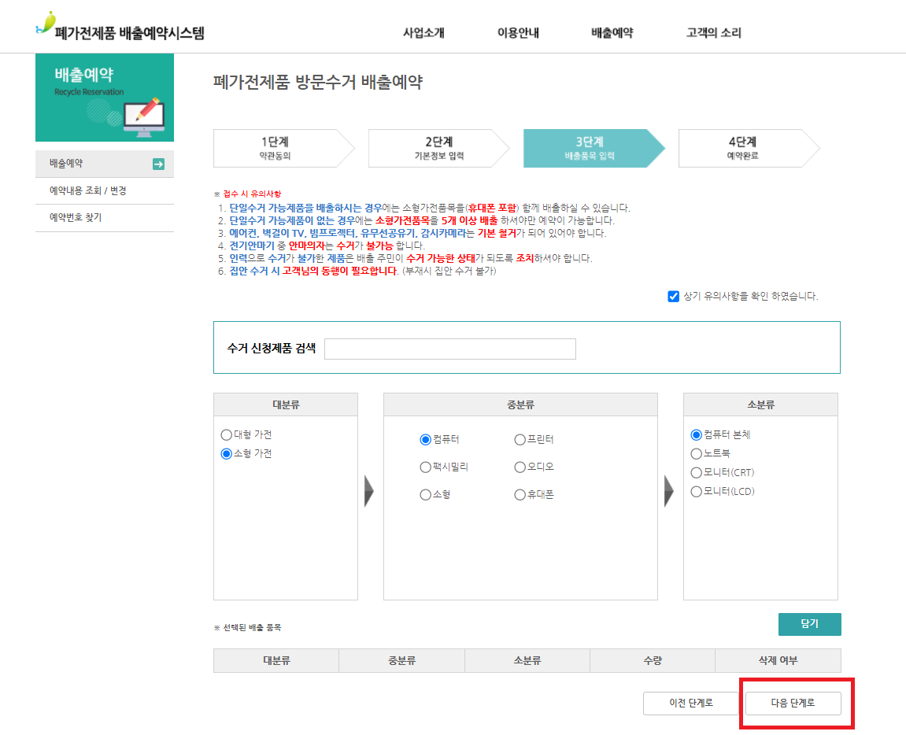Select the 대형 가전 radio button
Viewport: 906px width, 735px height.
pyautogui.click(x=227, y=434)
